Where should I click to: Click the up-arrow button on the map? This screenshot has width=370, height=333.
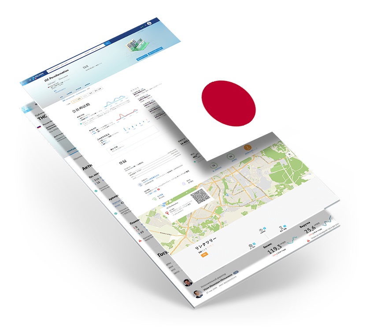(290, 154)
